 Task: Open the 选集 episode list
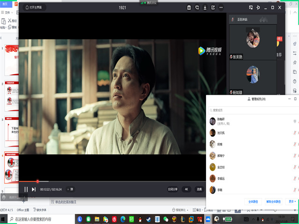[199, 189]
